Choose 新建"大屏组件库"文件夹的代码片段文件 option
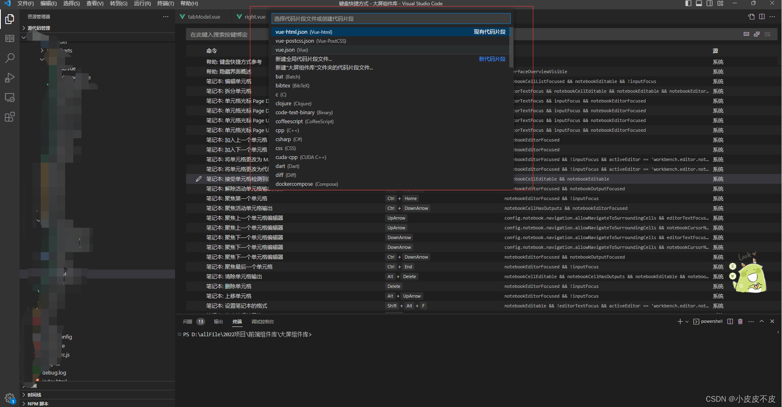 [390, 68]
